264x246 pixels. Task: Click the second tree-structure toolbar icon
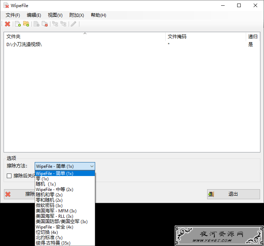[63, 24]
